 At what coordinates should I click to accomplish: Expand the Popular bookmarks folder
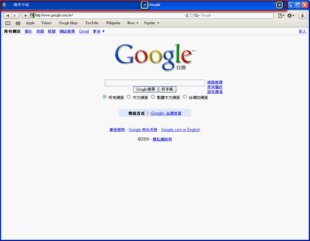tap(152, 23)
